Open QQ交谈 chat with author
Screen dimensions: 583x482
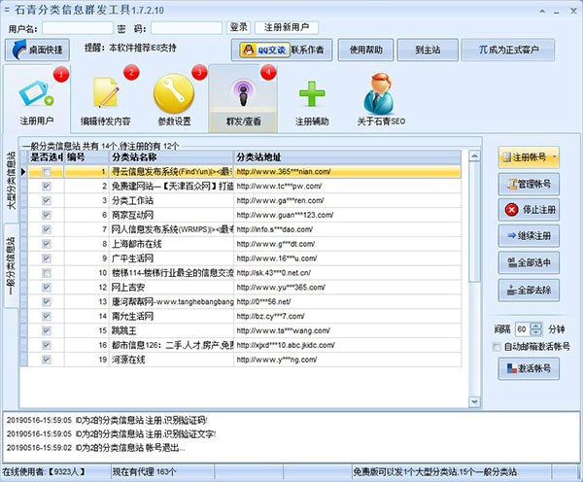pyautogui.click(x=259, y=50)
